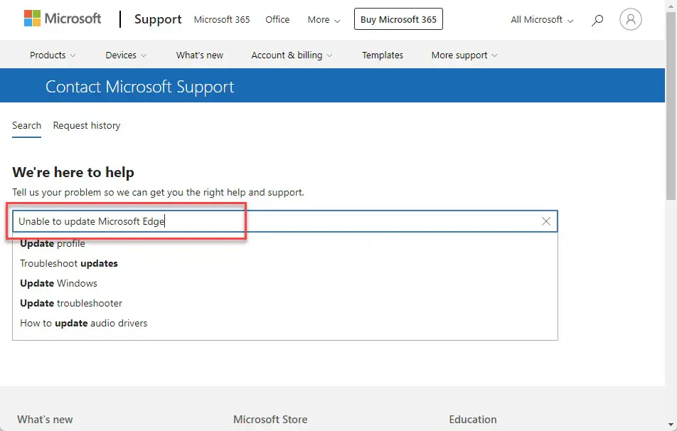Choose How to update audio drivers suggestion
This screenshot has height=431, width=677.
coord(84,323)
